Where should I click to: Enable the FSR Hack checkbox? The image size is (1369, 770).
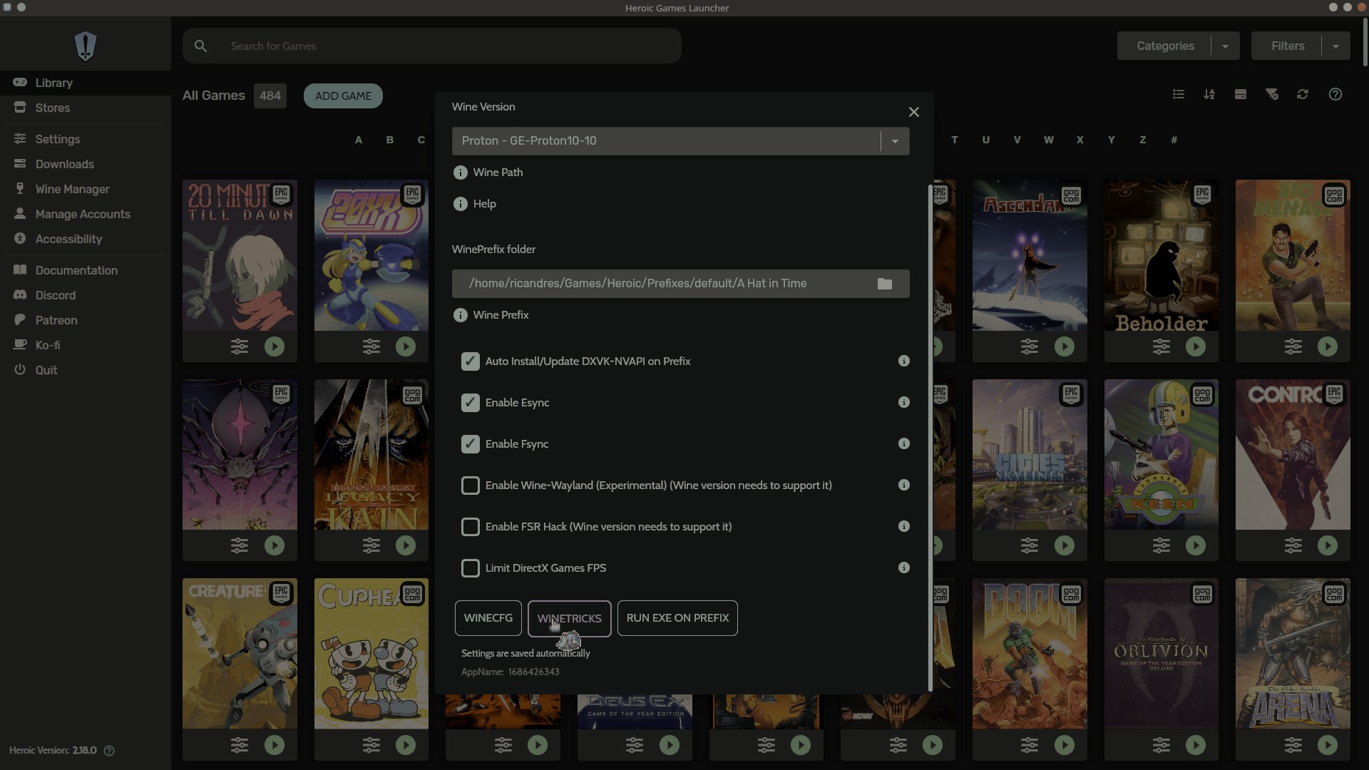point(470,527)
